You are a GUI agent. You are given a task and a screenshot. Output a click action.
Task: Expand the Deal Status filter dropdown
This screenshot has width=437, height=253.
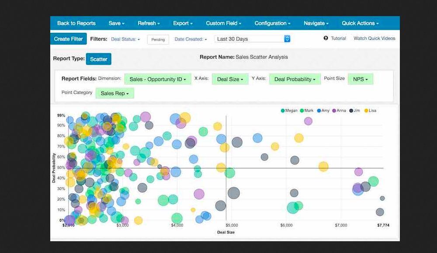click(125, 39)
